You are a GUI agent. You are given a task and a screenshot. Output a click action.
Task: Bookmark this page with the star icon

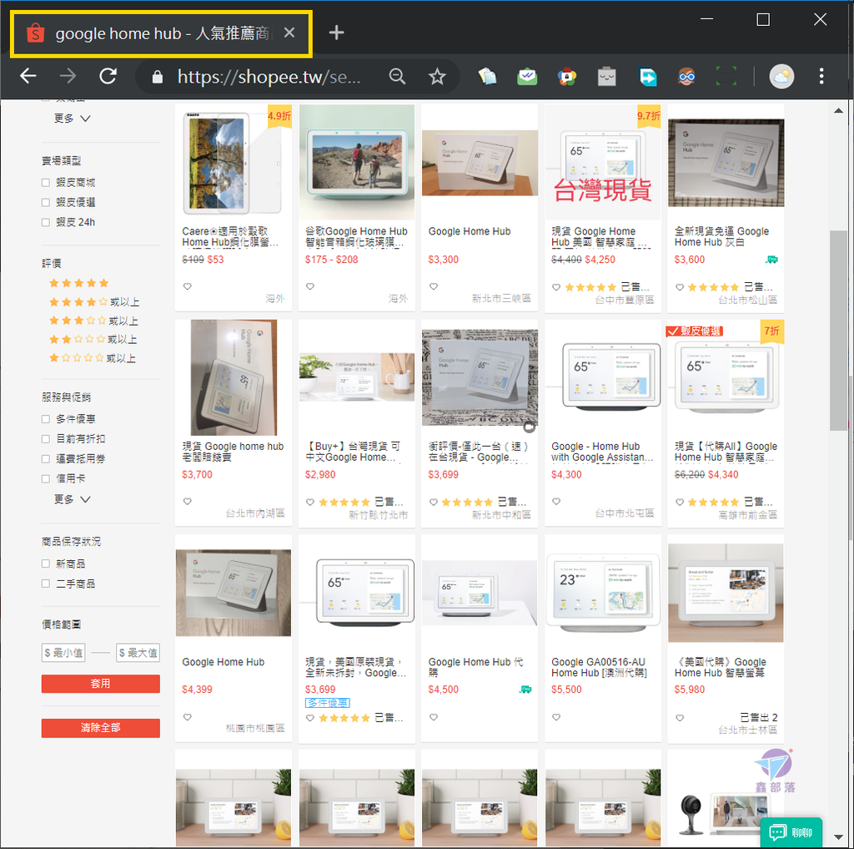click(x=437, y=76)
